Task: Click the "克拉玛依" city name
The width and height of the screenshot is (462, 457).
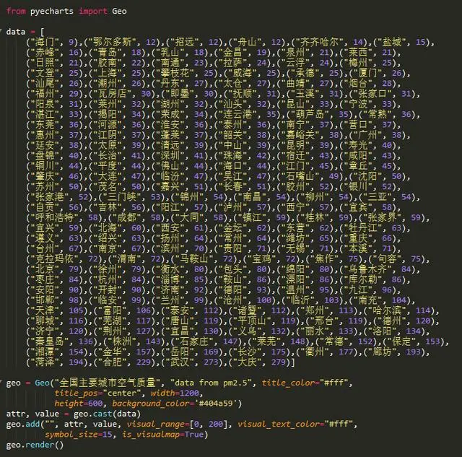Action: point(54,258)
